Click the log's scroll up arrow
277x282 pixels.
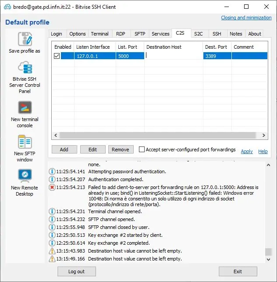coord(268,165)
